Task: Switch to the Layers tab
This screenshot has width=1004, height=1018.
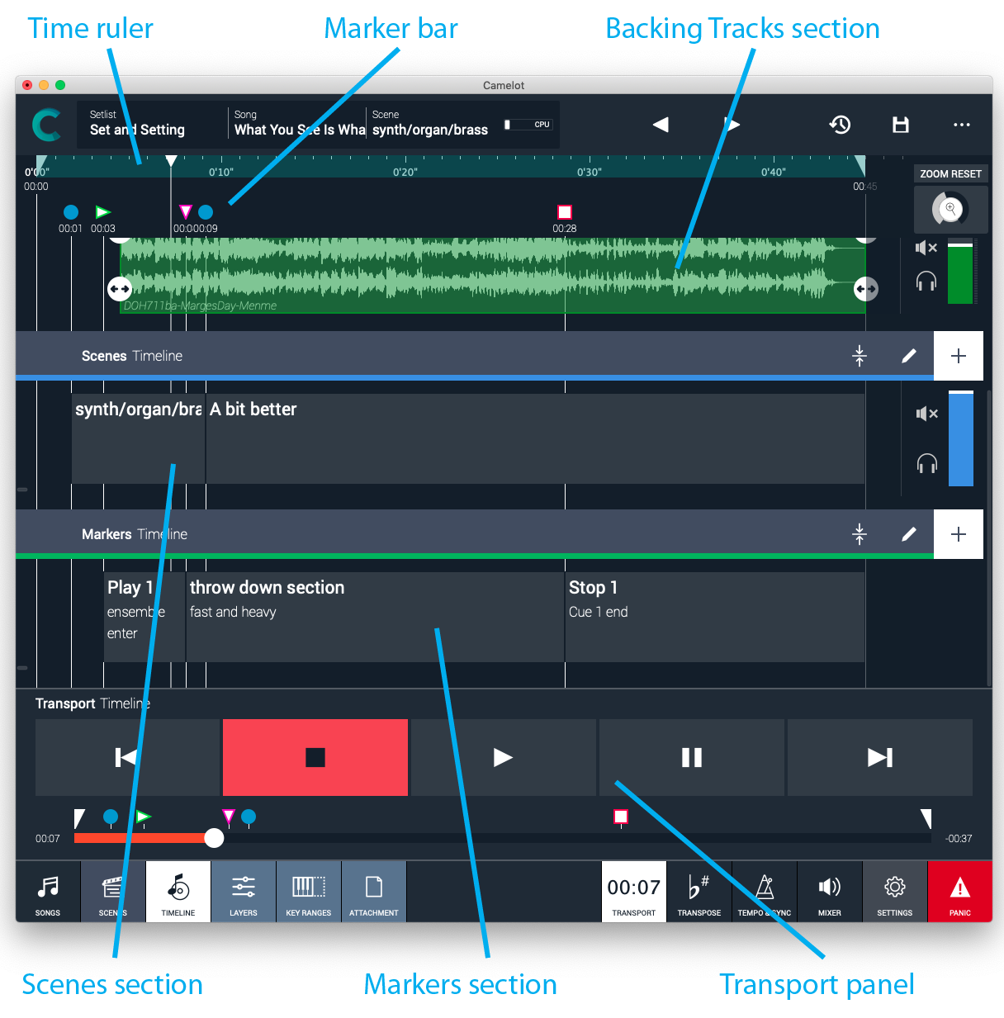Action: point(243,892)
